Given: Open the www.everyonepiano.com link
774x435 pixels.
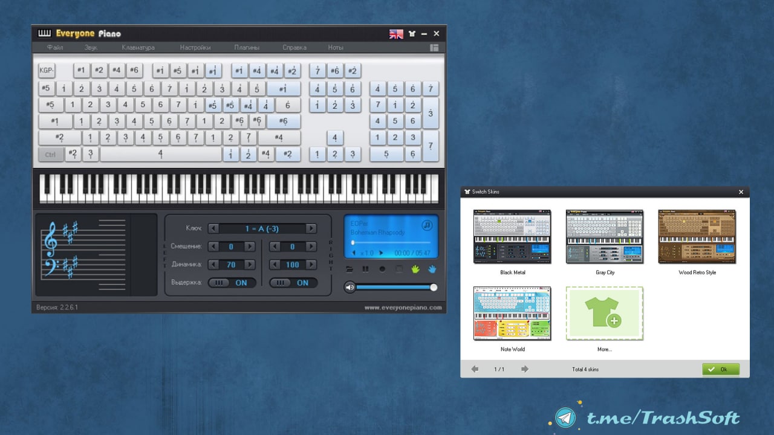Looking at the screenshot, I should (x=403, y=308).
